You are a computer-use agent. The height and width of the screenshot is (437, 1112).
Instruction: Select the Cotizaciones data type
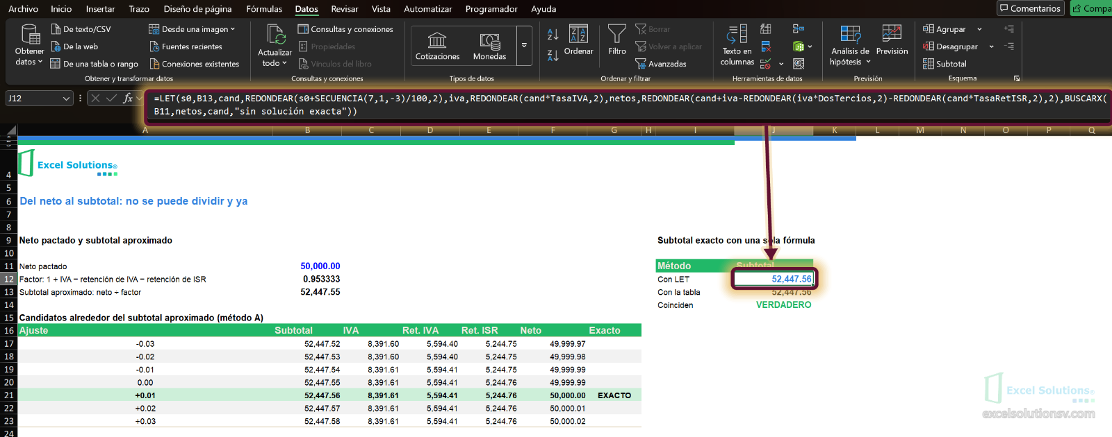tap(437, 46)
